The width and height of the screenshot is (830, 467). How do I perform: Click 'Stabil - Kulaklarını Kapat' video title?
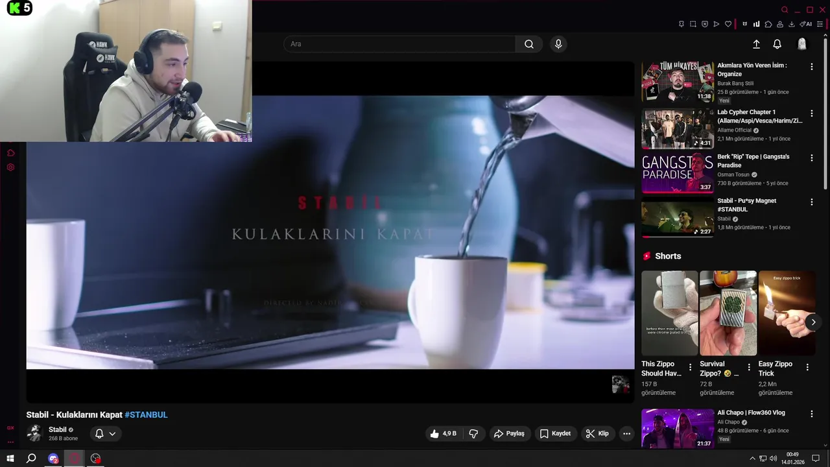tap(75, 414)
